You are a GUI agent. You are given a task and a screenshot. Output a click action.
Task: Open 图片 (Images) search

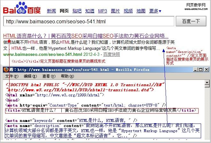coord(115,11)
